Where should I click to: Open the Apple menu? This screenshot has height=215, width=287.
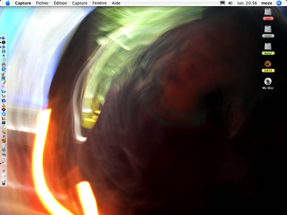[8, 3]
